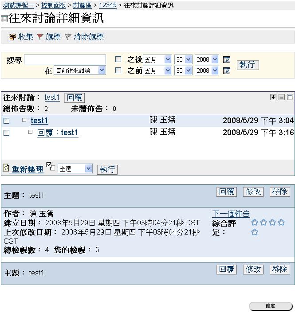295x313 pixels.
Task: Go to 控制面板 in the breadcrumb
Action: coord(54,5)
